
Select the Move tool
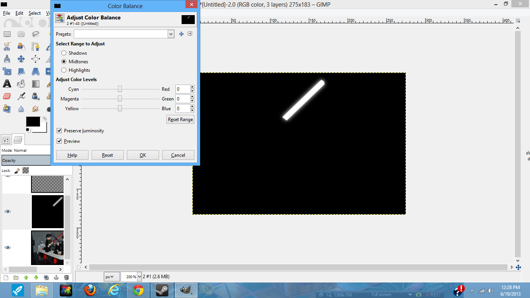click(21, 59)
